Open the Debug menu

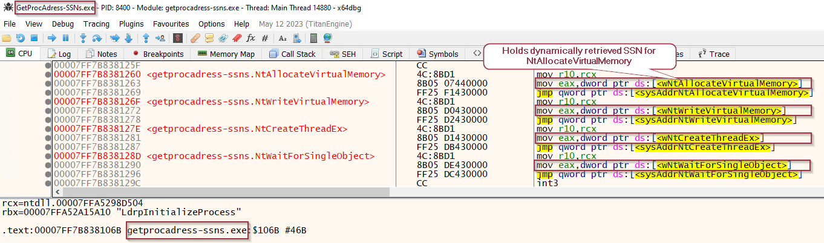click(63, 24)
